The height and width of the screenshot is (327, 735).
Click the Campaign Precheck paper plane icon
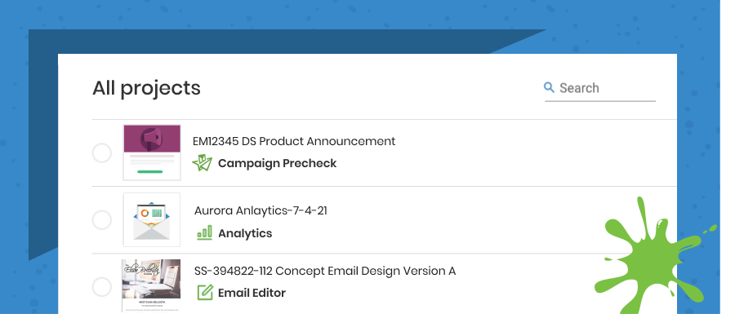coord(202,163)
